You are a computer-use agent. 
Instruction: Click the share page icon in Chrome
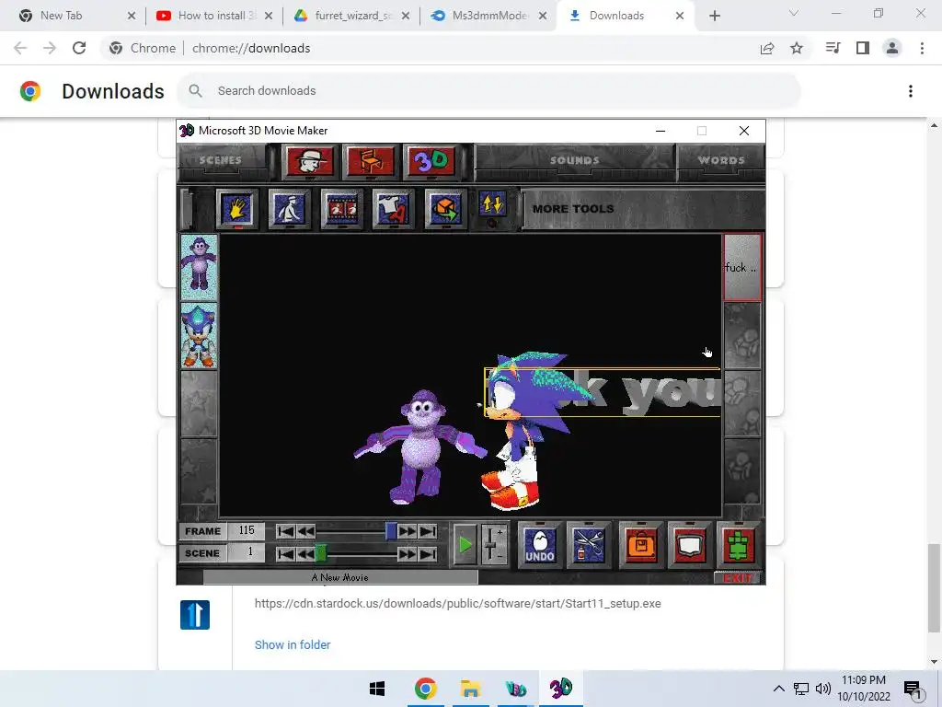click(x=767, y=48)
